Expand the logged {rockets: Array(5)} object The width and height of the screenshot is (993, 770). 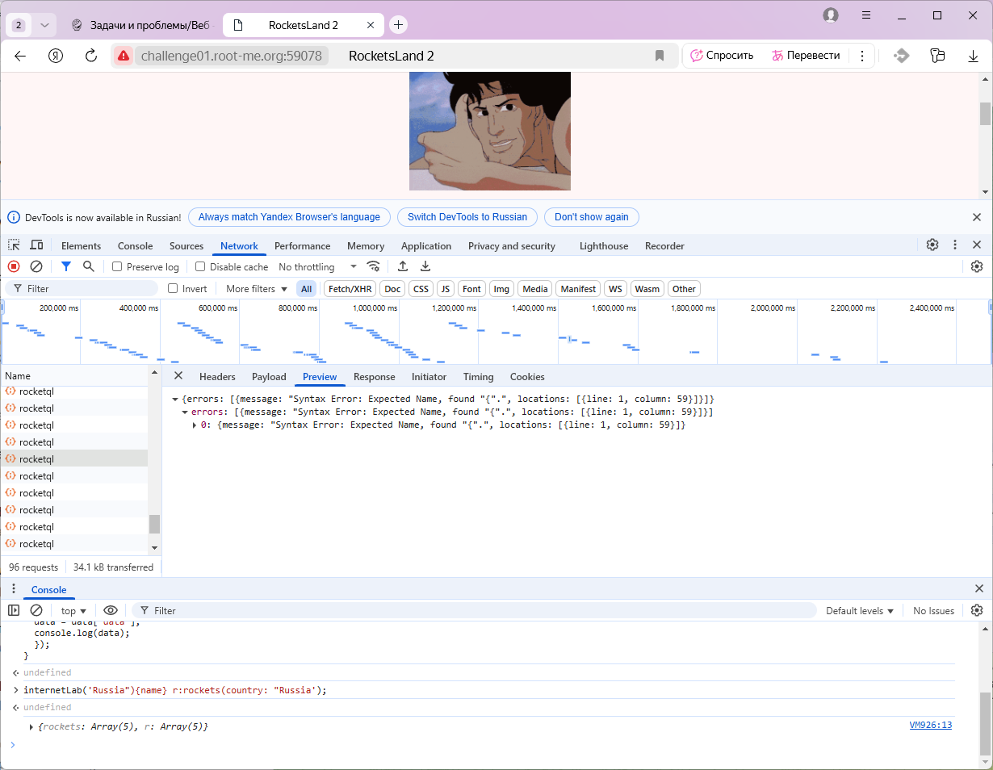31,727
